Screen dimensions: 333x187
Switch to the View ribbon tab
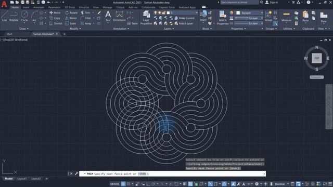click(96, 7)
